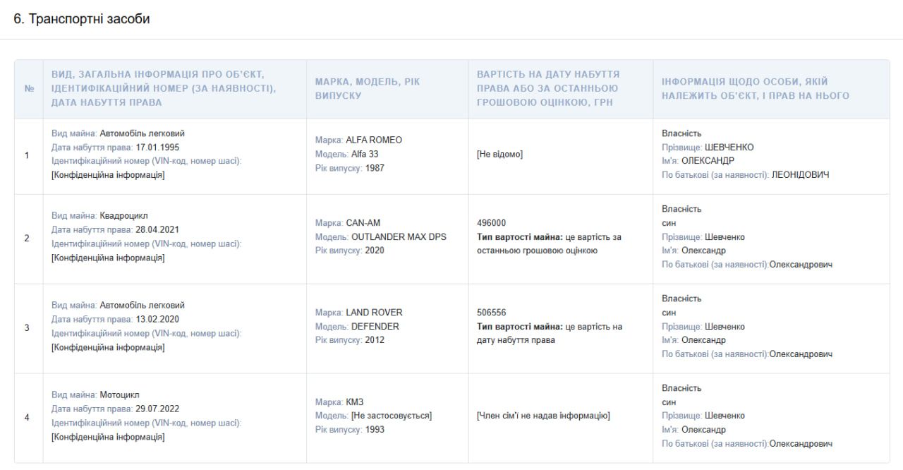Click the value 506556
The image size is (903, 470).
(492, 313)
